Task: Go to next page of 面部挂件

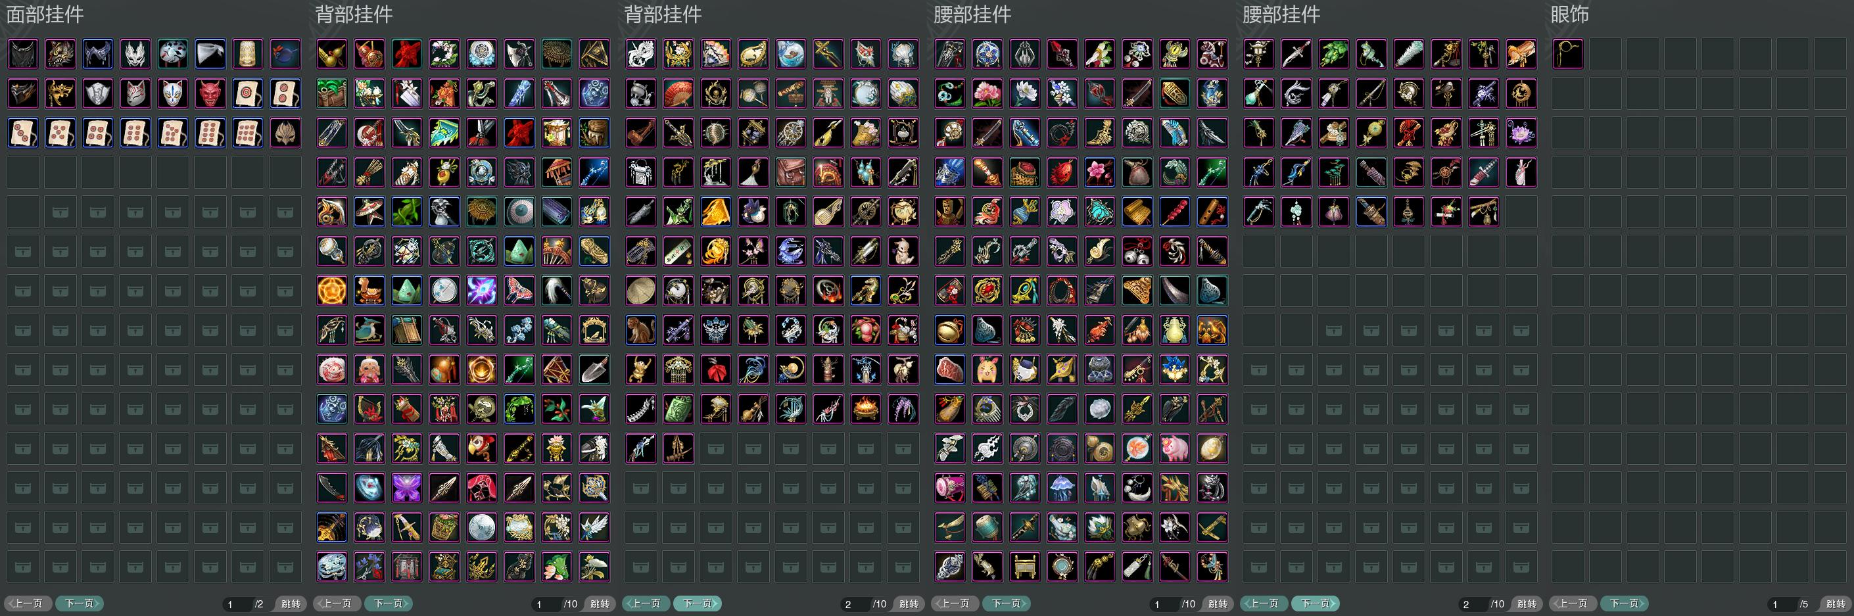Action: click(80, 604)
